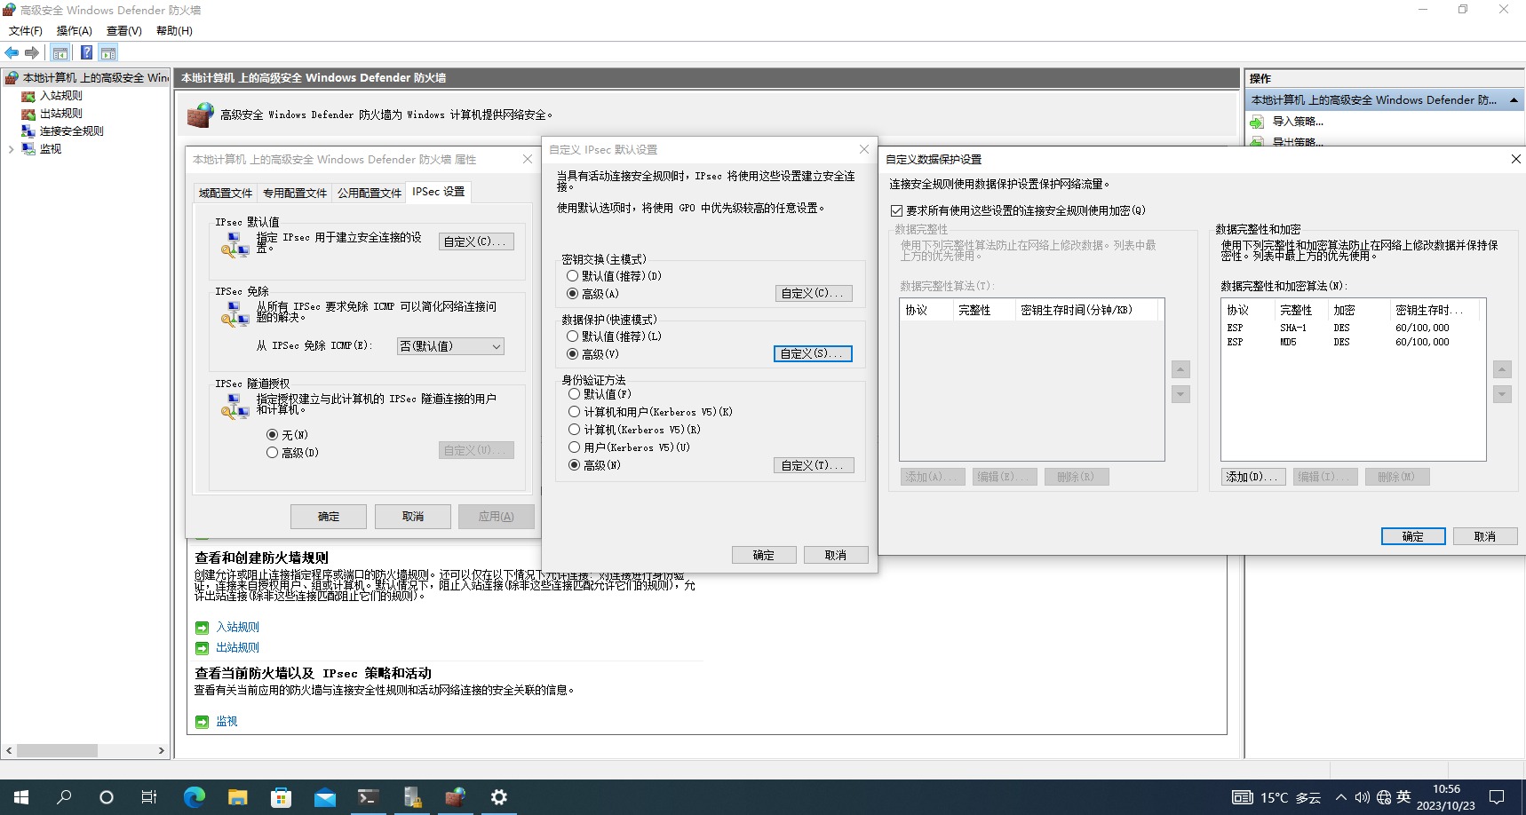
Task: Select authentication 用户(Kerberos V5)(U) radio
Action: (x=575, y=447)
